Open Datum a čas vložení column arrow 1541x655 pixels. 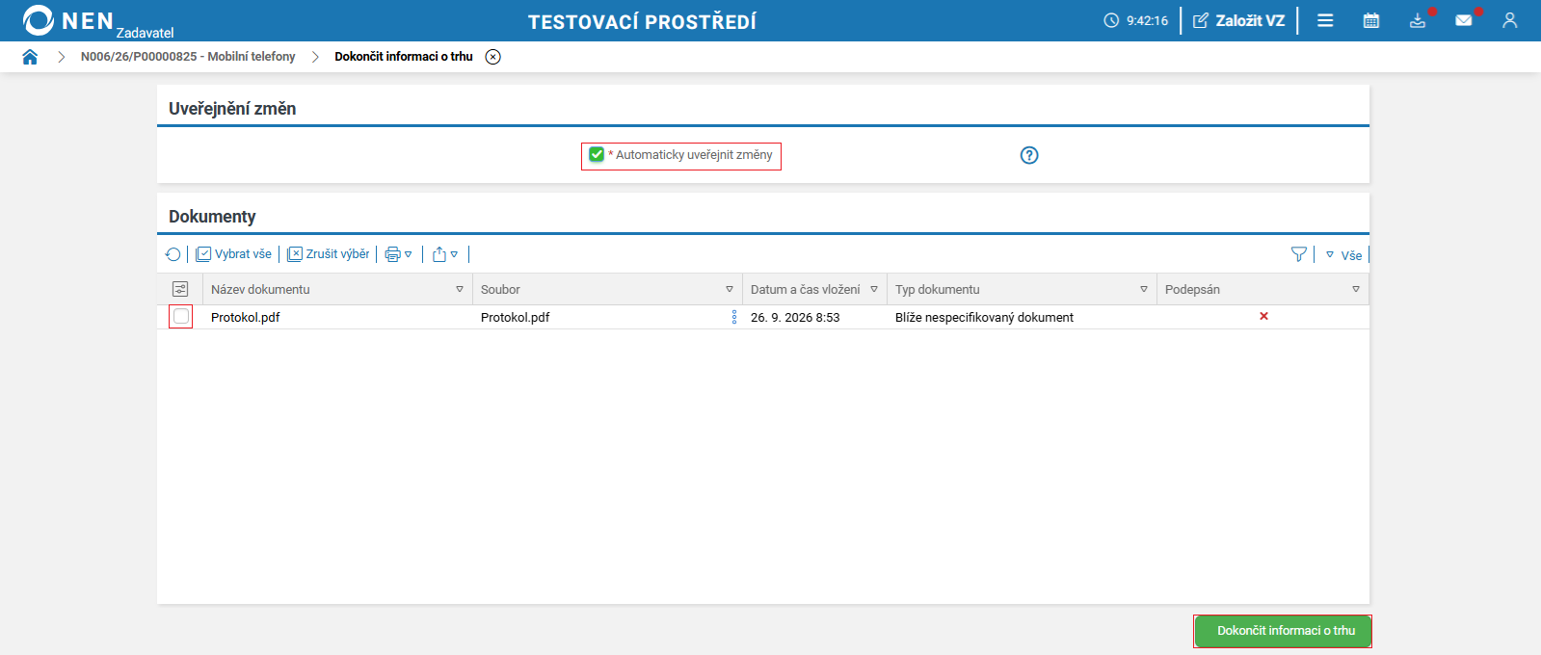[874, 289]
